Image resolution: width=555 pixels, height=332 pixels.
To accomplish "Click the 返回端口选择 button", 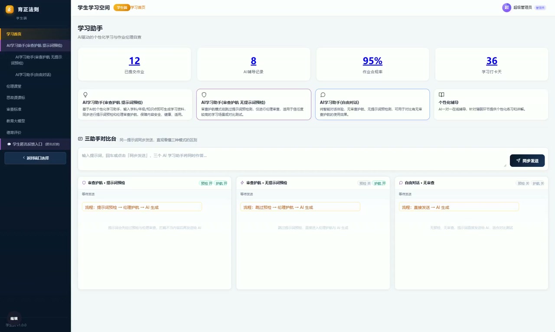I will (x=36, y=158).
